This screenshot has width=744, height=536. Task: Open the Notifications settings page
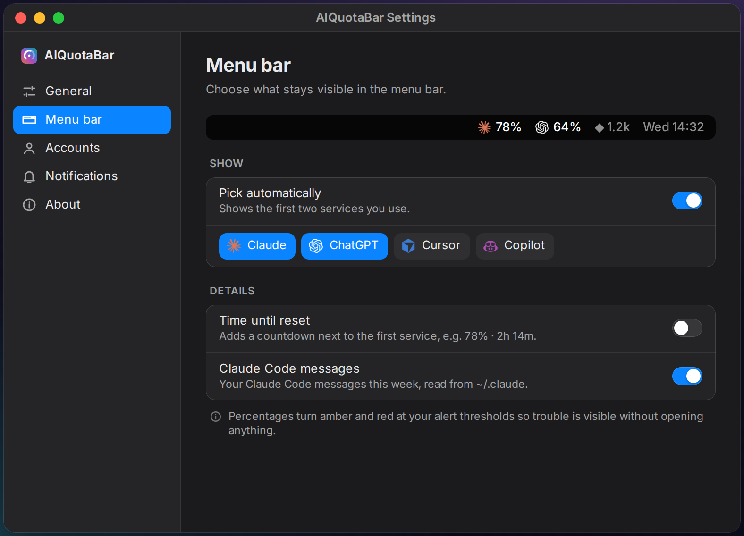pos(92,176)
